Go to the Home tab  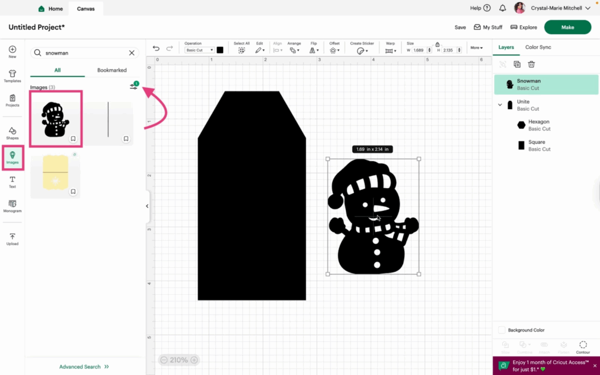coord(50,8)
